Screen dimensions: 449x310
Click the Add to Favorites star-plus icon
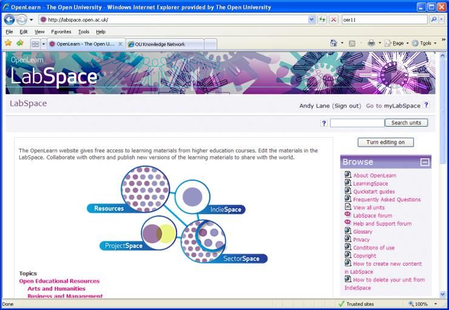(x=20, y=43)
